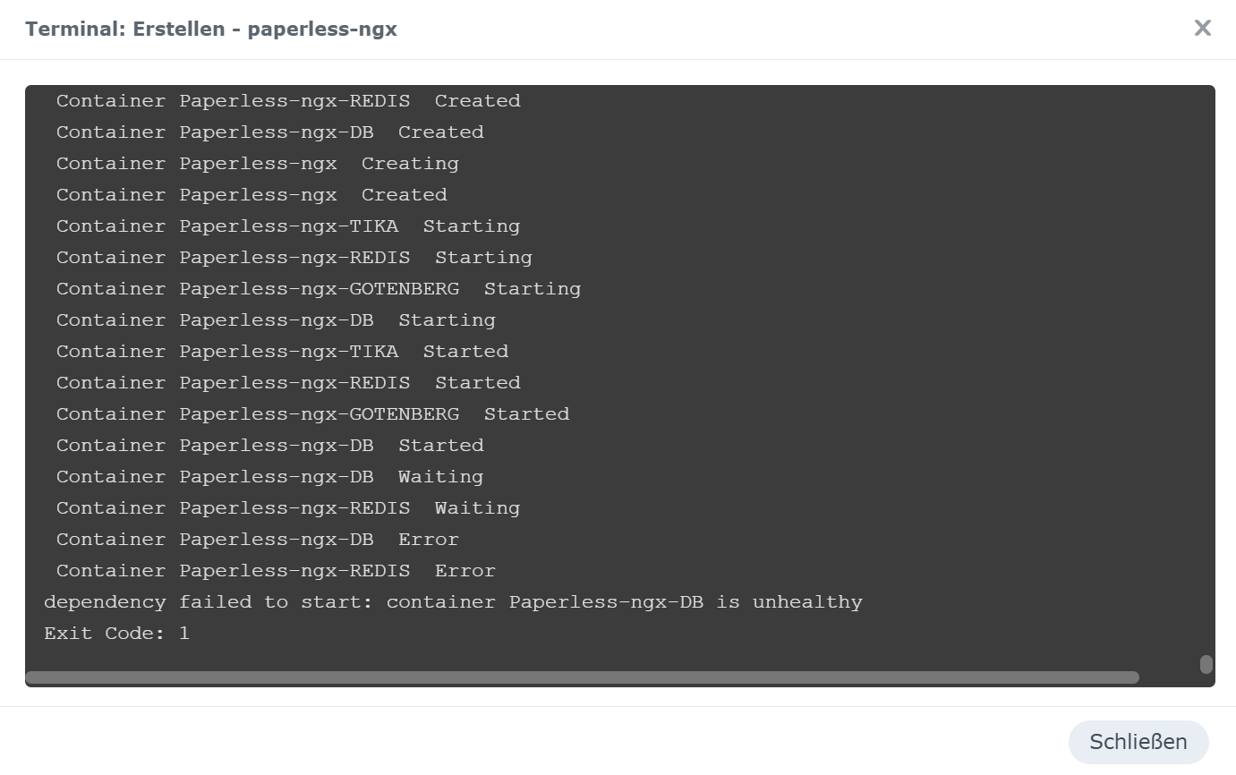The width and height of the screenshot is (1236, 775).
Task: Click the dialog title 'Terminal: Erstellen - paperless-ngx'
Action: pos(211,30)
